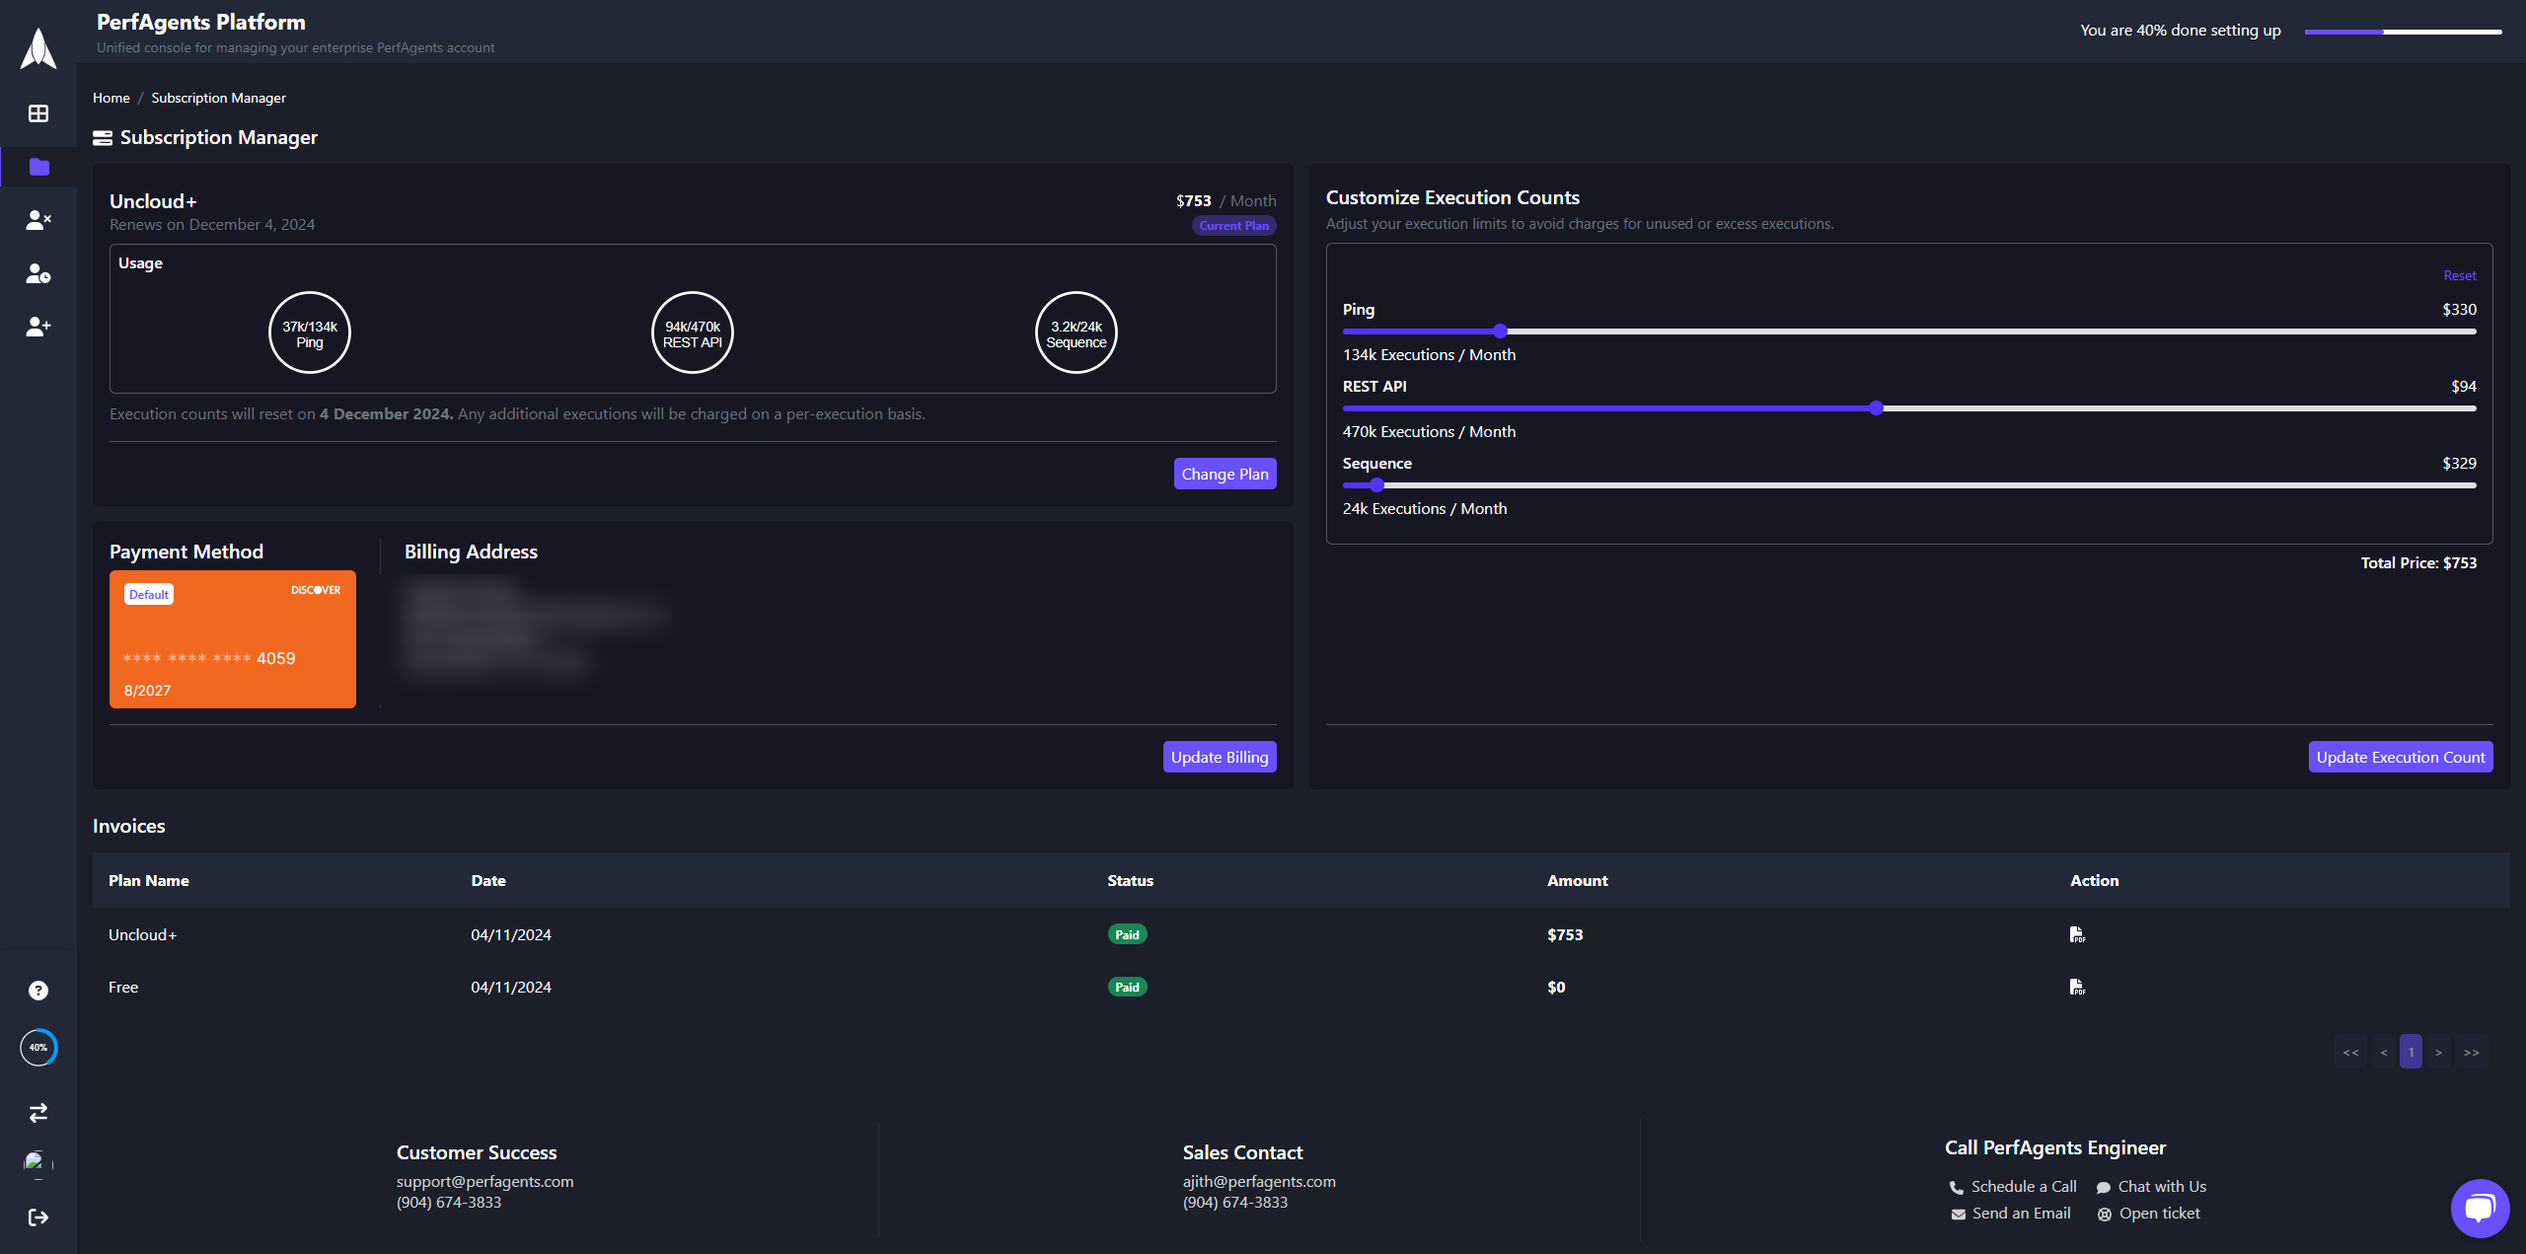Screen dimensions: 2526x1254
Task: Click the Change Plan button
Action: point(1225,474)
